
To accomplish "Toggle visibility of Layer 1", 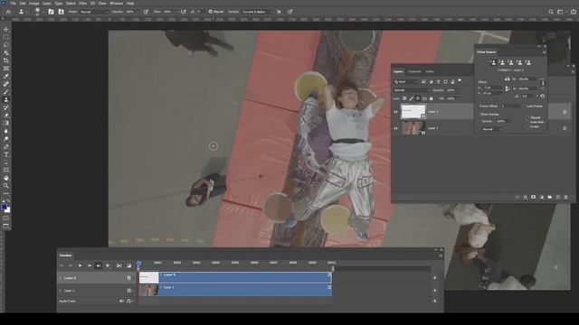I will click(396, 128).
